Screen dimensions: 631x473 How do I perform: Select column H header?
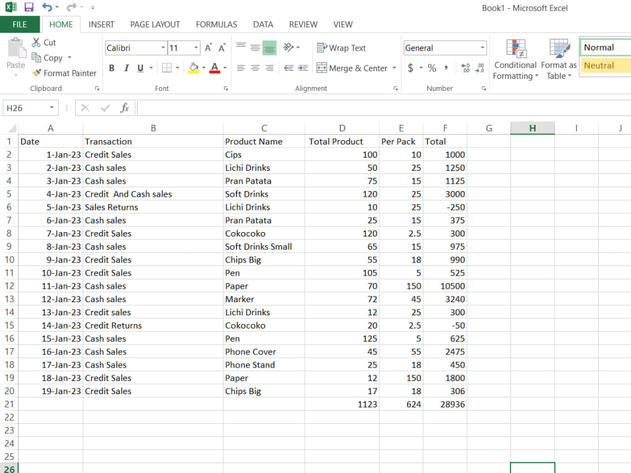(533, 128)
